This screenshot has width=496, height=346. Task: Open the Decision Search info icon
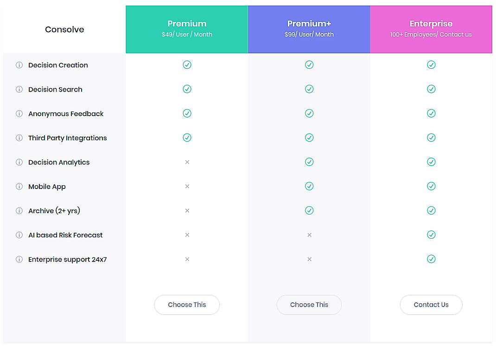pyautogui.click(x=19, y=89)
